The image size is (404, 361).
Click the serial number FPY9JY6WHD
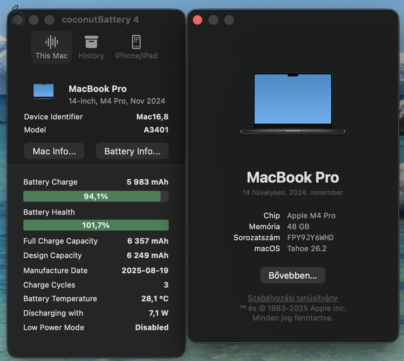[x=310, y=237]
